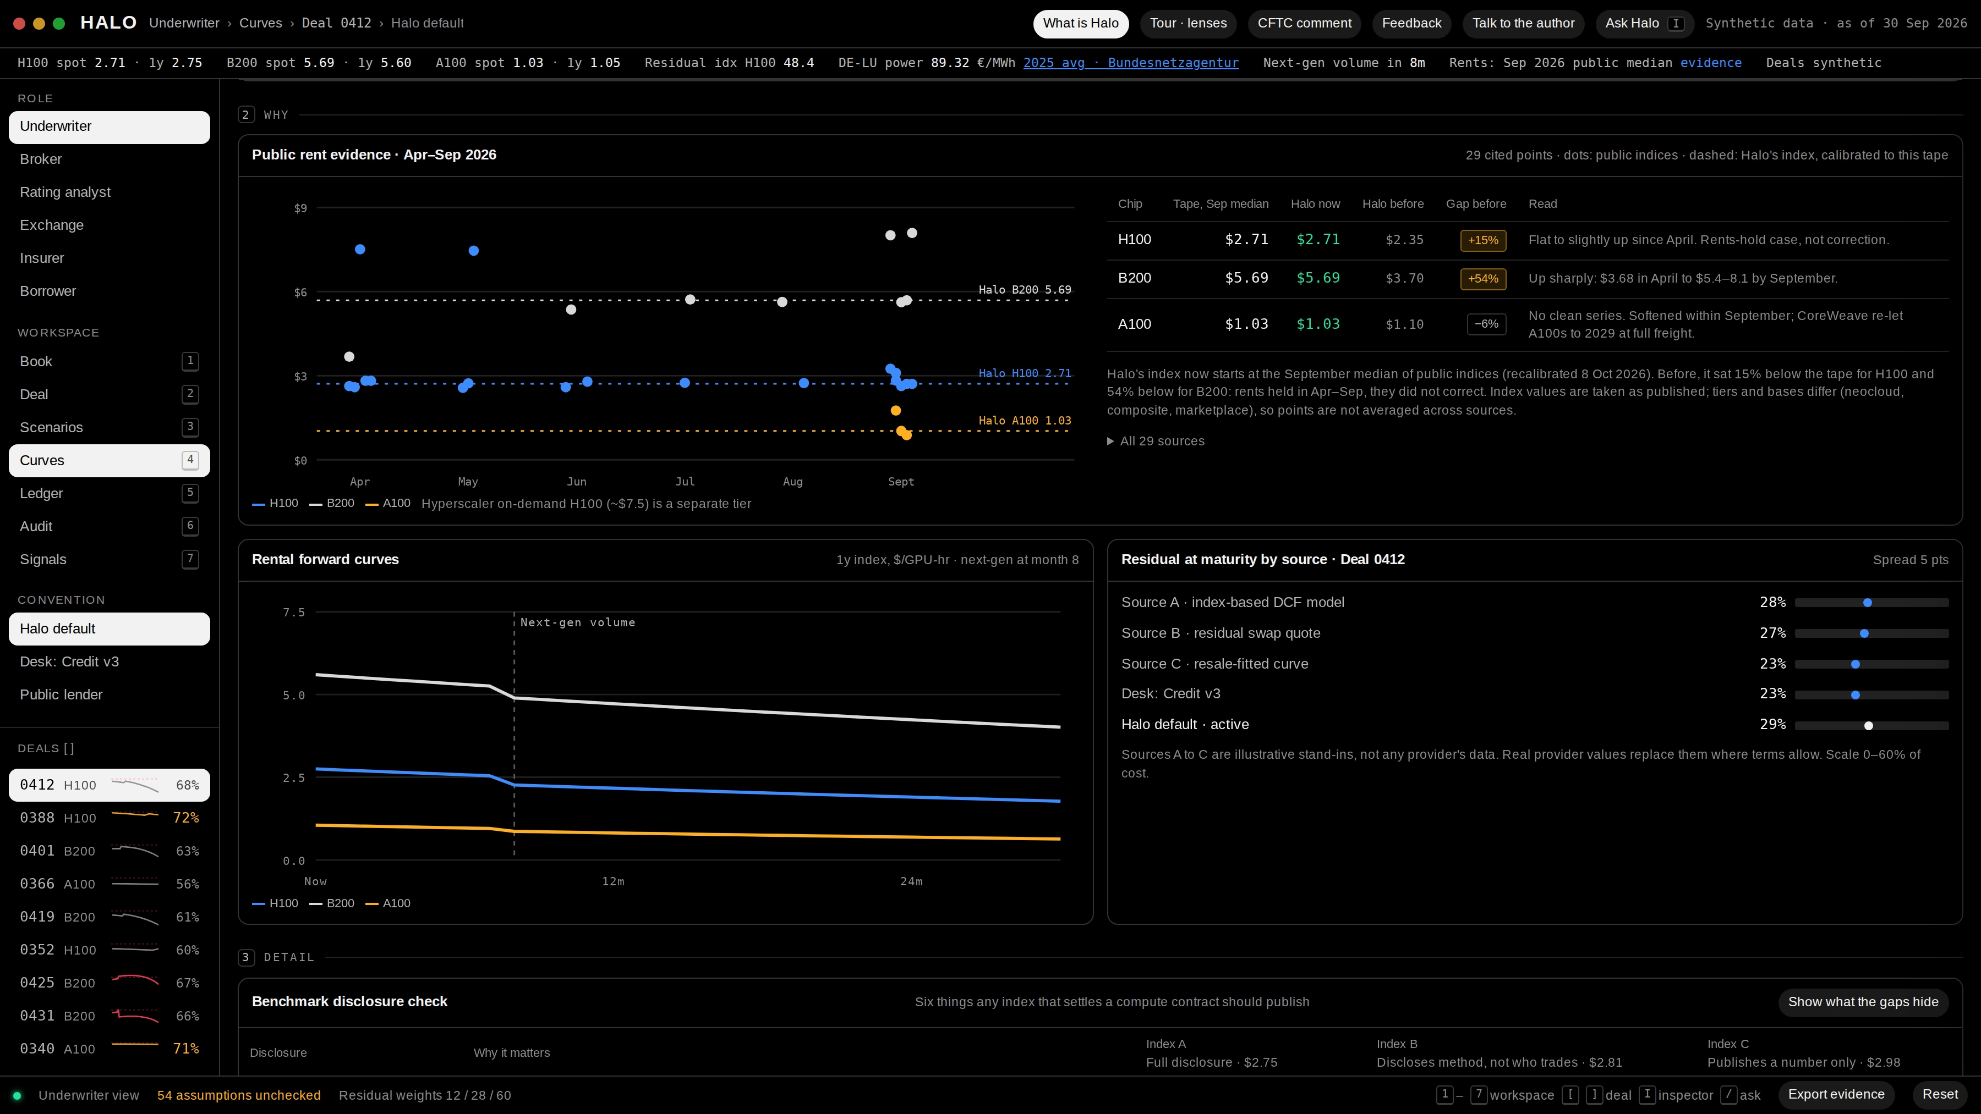Choose the Exchange role
Screen dimensions: 1981x1114
pos(109,226)
